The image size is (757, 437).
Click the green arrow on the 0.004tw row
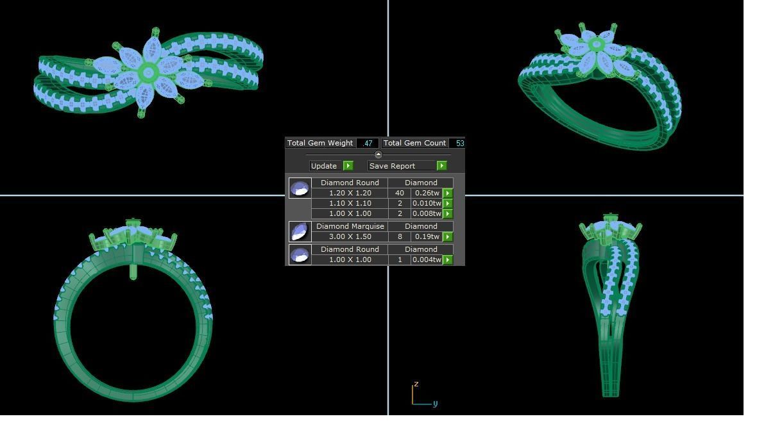[448, 260]
